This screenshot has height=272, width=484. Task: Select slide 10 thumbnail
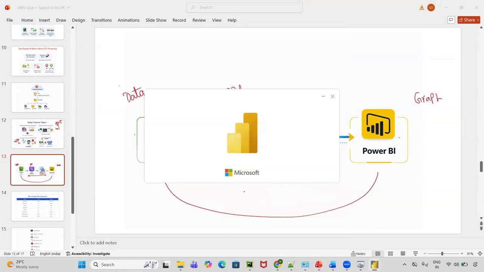(x=37, y=61)
